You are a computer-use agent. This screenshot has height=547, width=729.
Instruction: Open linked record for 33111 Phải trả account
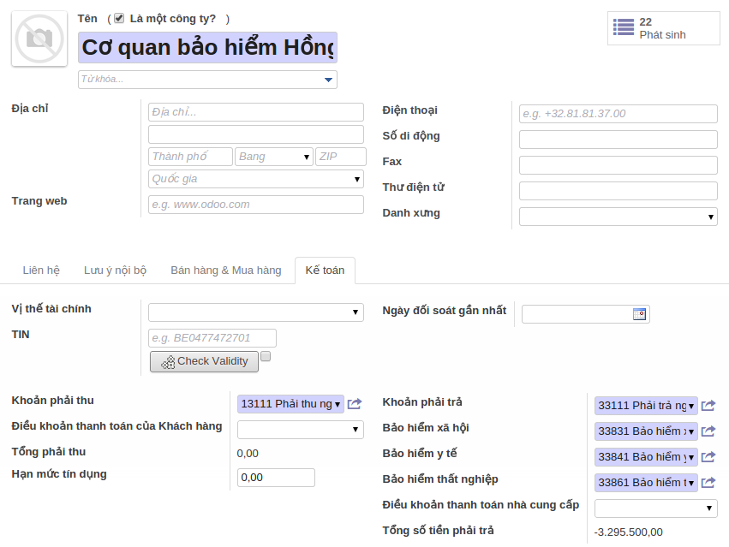708,406
